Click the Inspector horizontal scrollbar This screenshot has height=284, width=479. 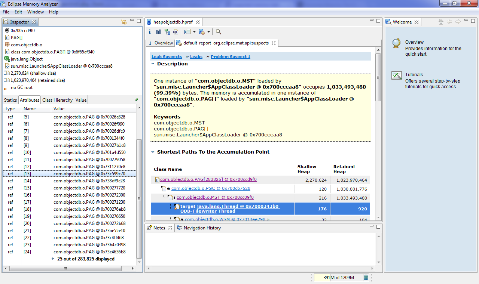click(x=65, y=268)
